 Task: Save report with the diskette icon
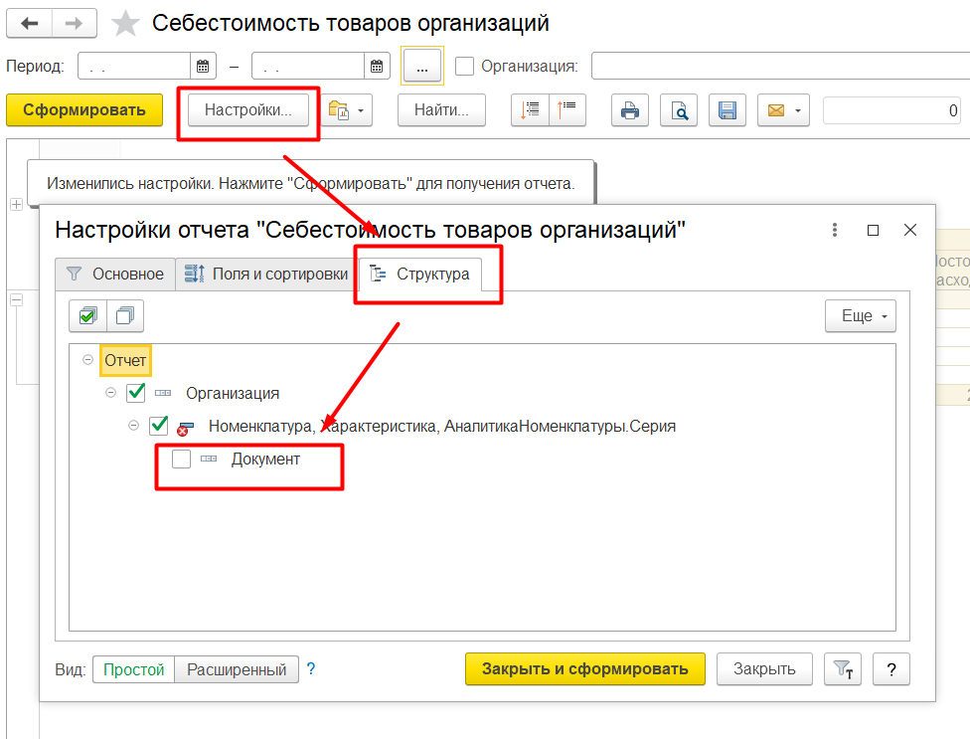(x=727, y=110)
